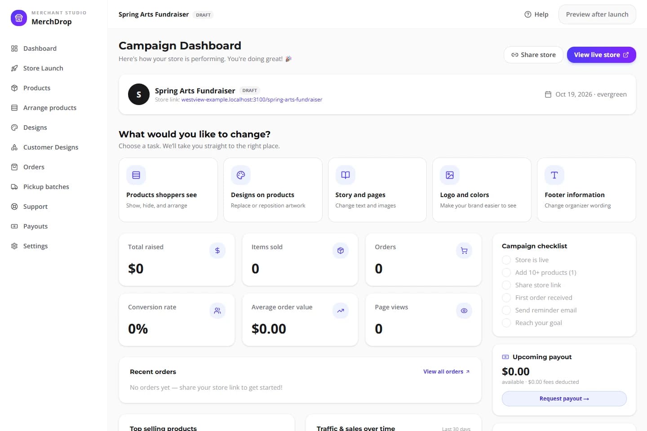Screen dimensions: 647x431
Task: Click the Customer Designs shapes icon
Action: [x=14, y=147]
